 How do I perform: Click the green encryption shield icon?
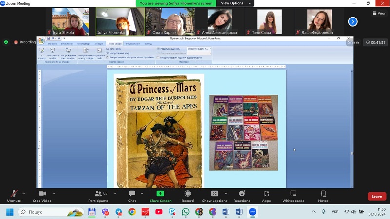6,42
